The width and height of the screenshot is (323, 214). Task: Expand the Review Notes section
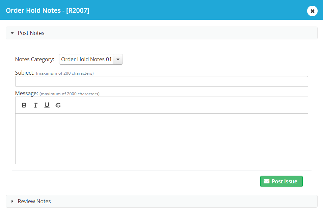[161, 201]
